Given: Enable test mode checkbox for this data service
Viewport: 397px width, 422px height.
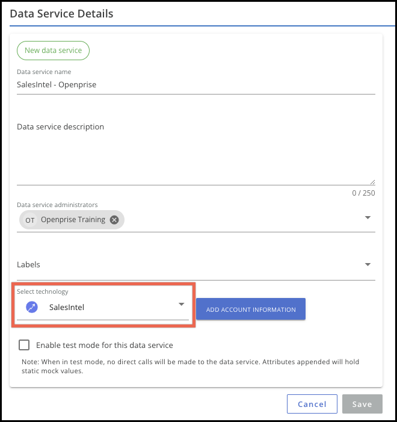Looking at the screenshot, I should 24,345.
